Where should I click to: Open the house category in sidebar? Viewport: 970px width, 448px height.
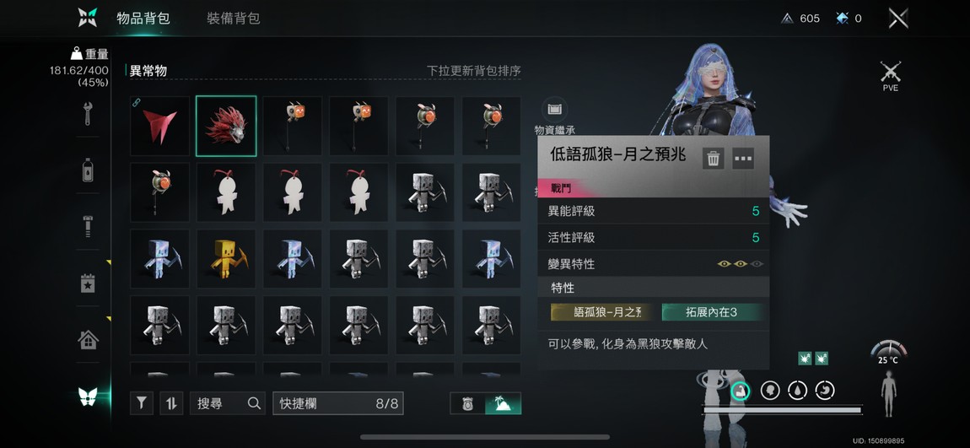coord(88,339)
